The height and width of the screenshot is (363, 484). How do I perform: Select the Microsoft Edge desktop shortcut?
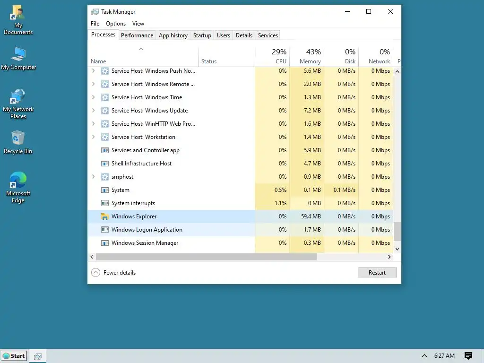click(x=18, y=187)
